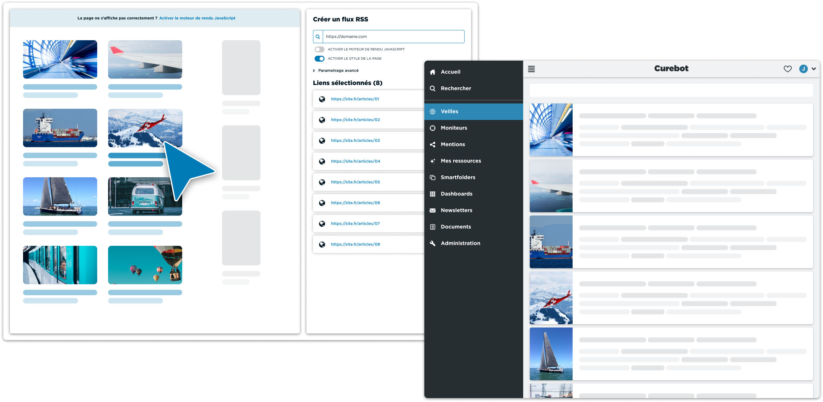Click globe icon beside articles/06 link

point(322,203)
